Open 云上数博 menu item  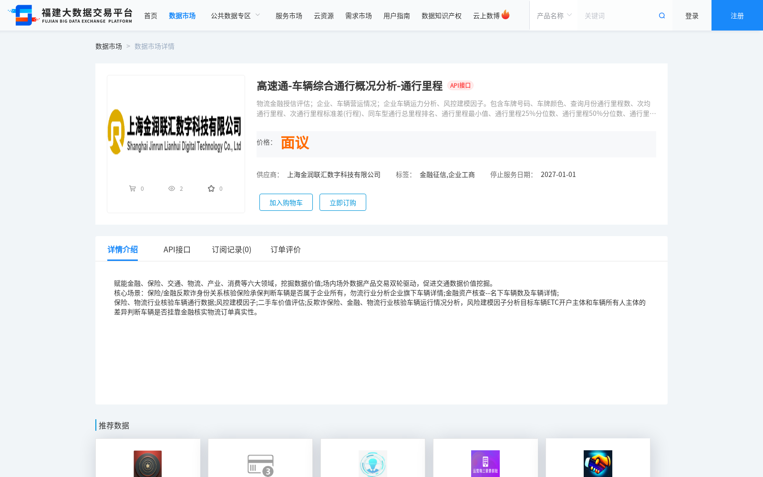point(486,16)
